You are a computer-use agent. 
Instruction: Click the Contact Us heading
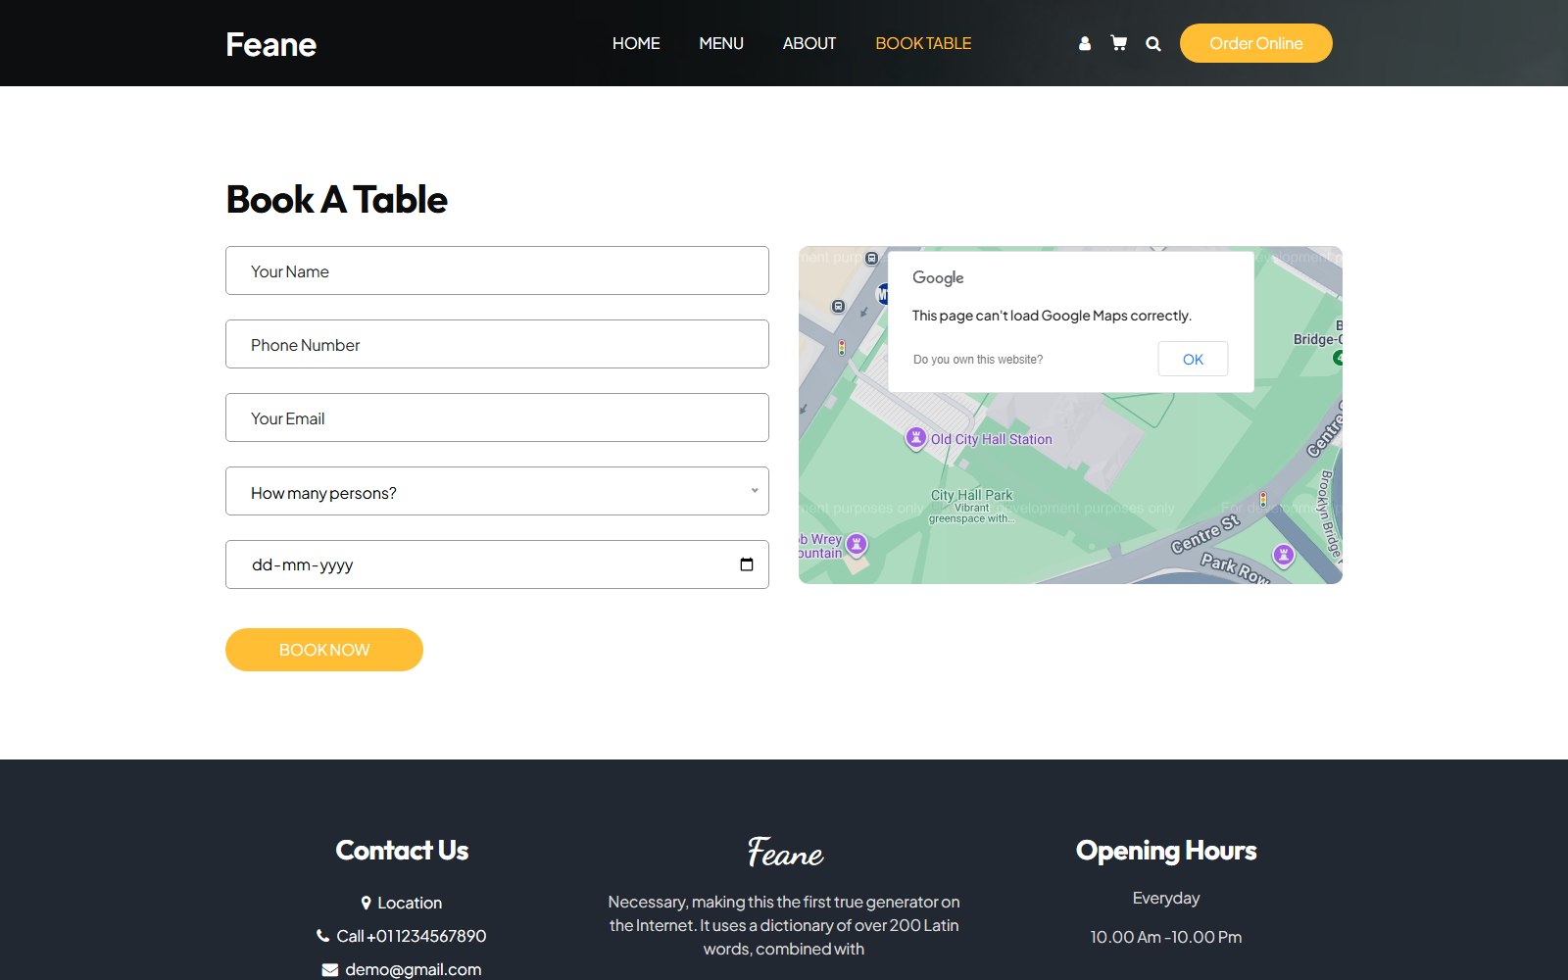click(x=402, y=851)
